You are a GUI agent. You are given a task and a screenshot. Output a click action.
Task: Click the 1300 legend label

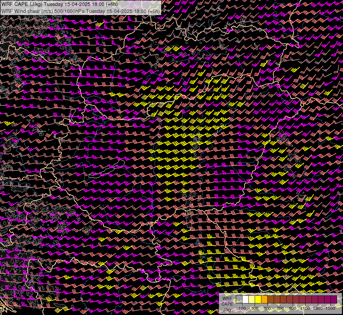[x=318, y=308]
